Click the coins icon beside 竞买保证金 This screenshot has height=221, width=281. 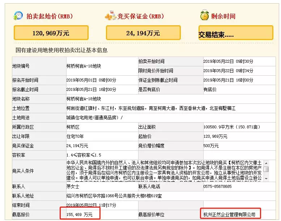coord(111,16)
